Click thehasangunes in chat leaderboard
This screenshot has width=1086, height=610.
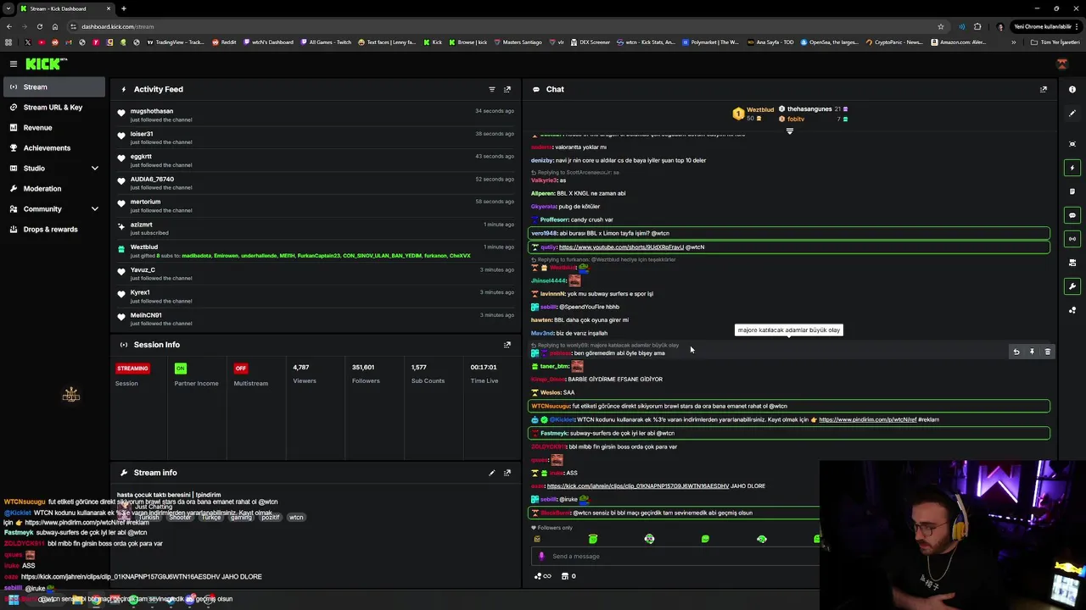tap(809, 109)
